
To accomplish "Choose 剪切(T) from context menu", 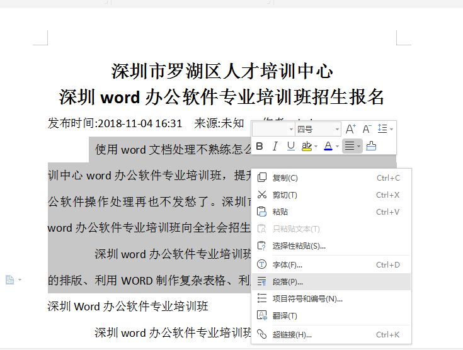I will 331,195.
